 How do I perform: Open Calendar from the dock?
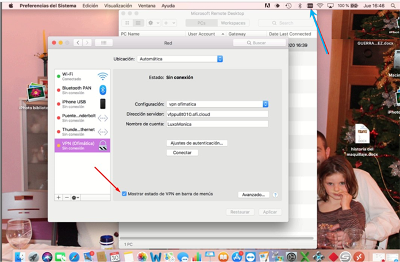coord(115,256)
